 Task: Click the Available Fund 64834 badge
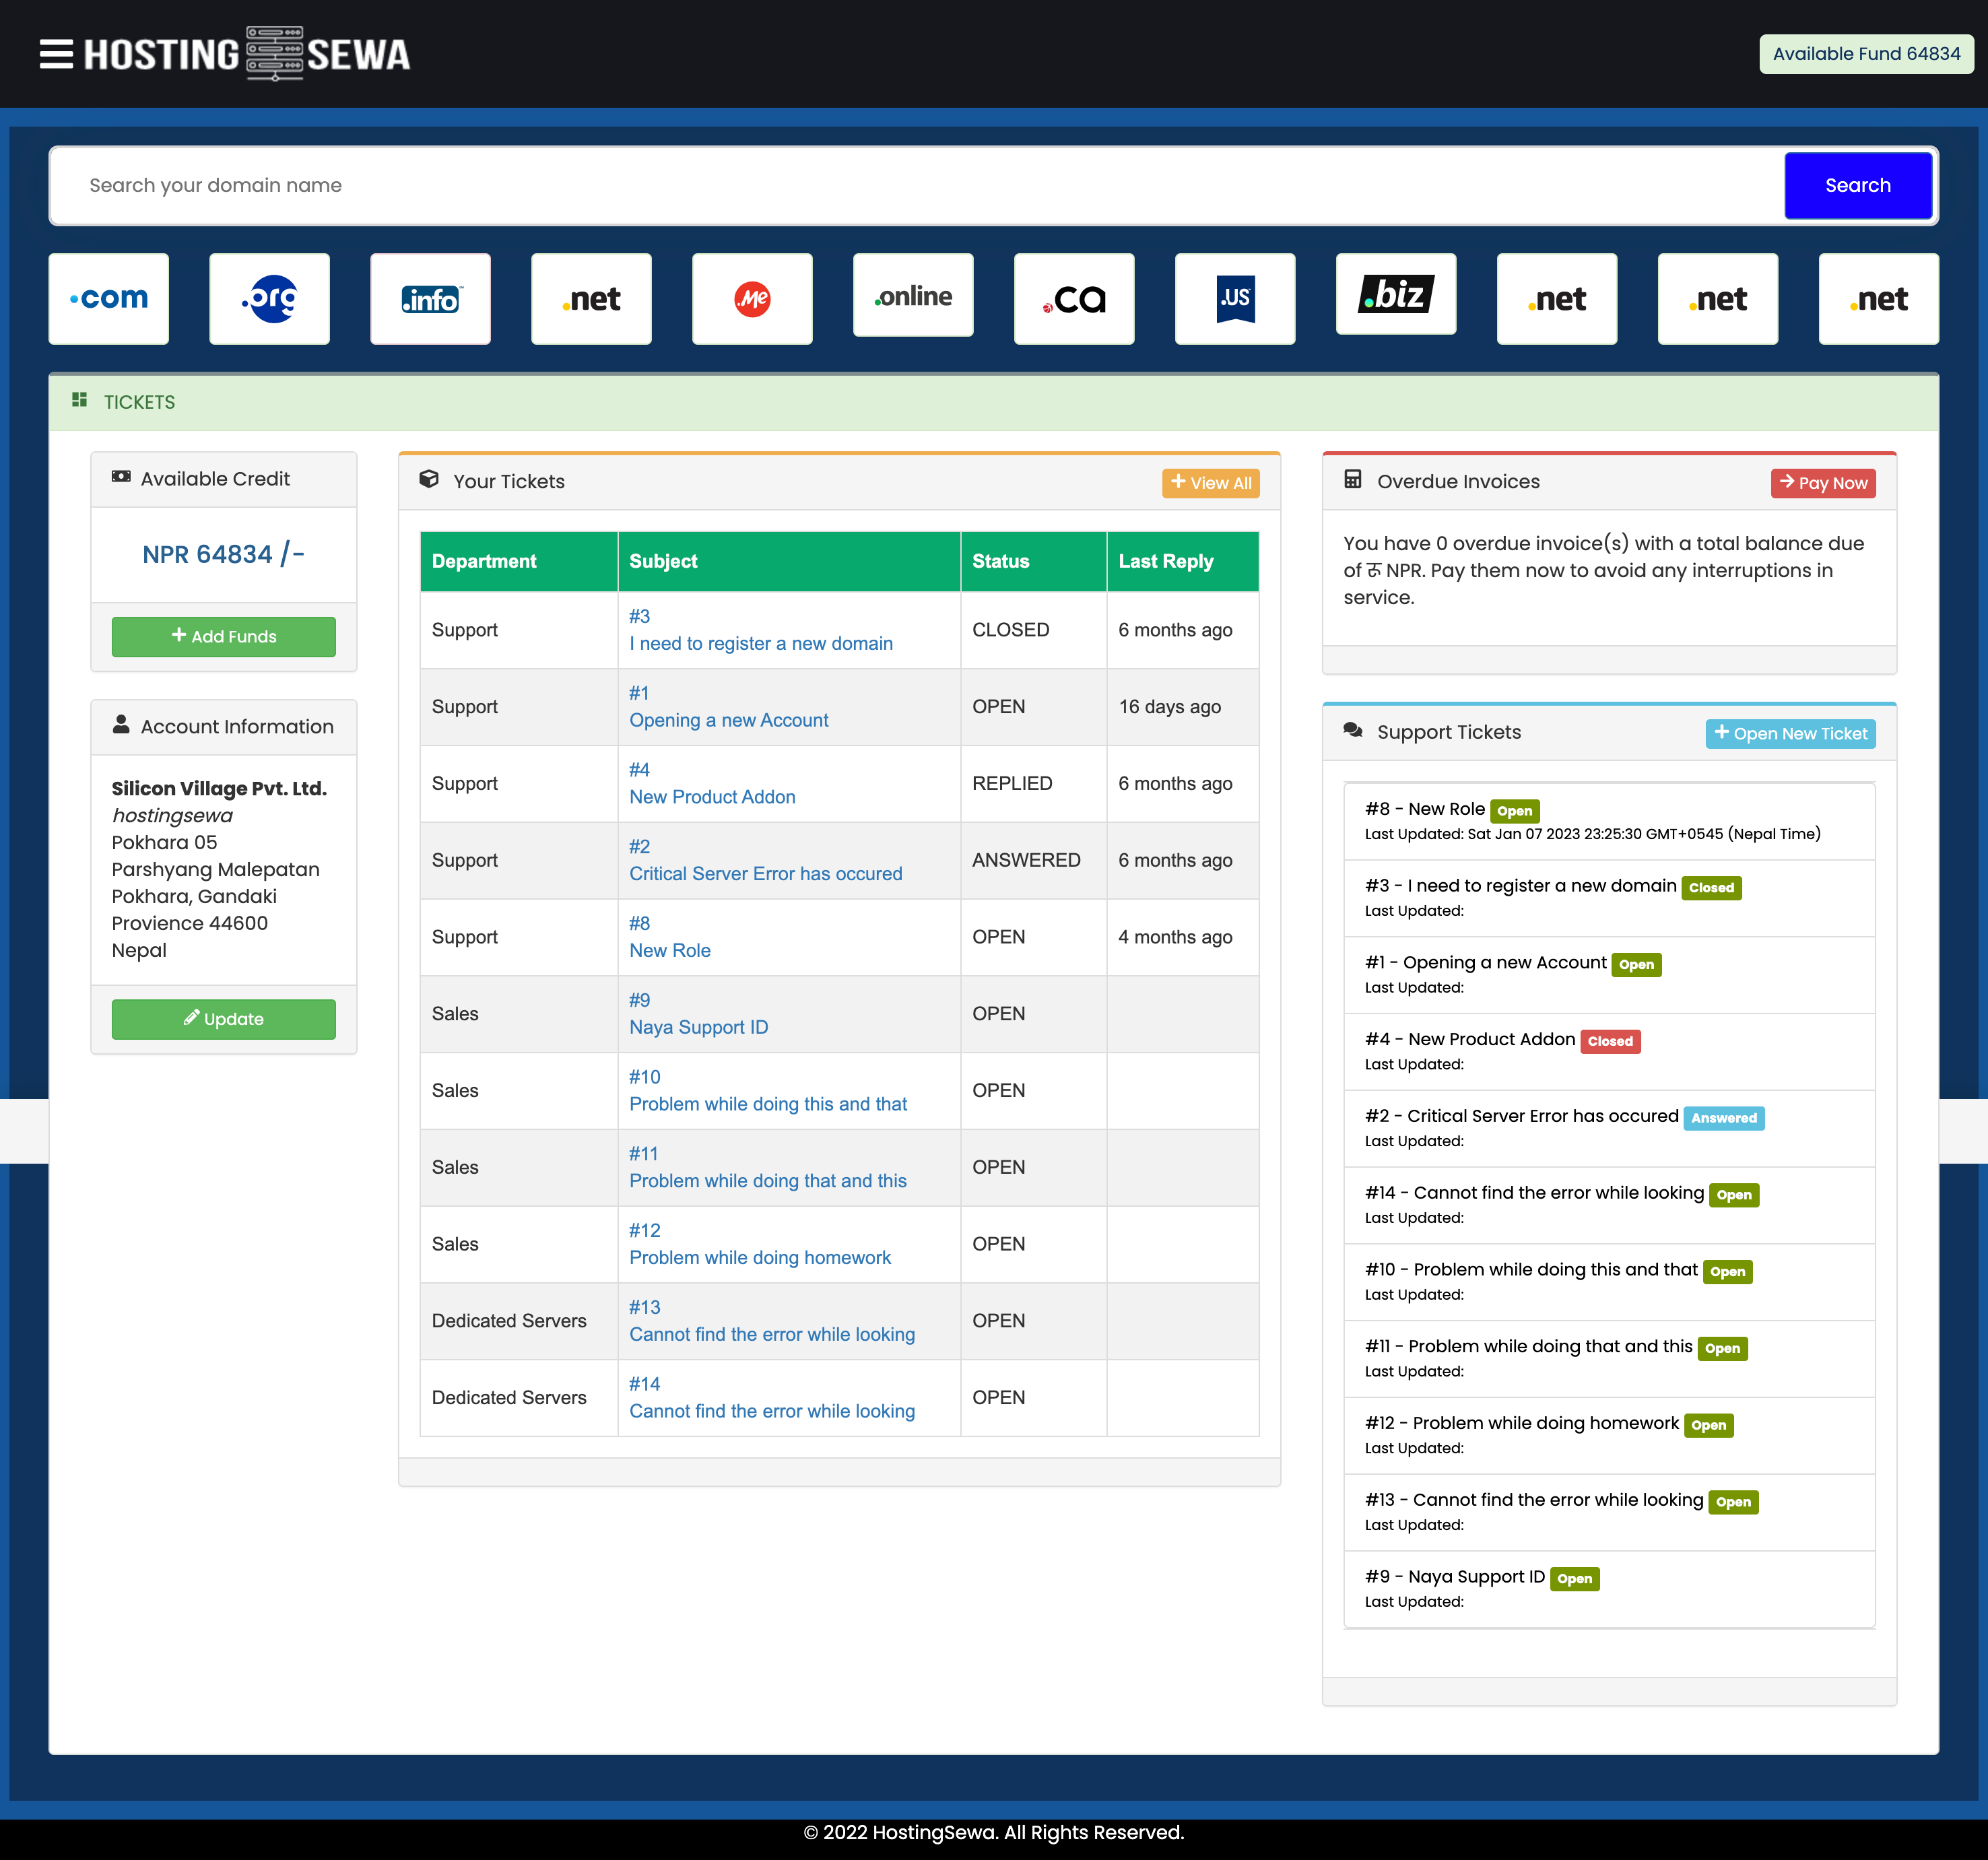[1866, 54]
